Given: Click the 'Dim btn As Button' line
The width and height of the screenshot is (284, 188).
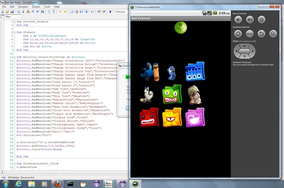Looking at the screenshot, I should (x=37, y=47).
